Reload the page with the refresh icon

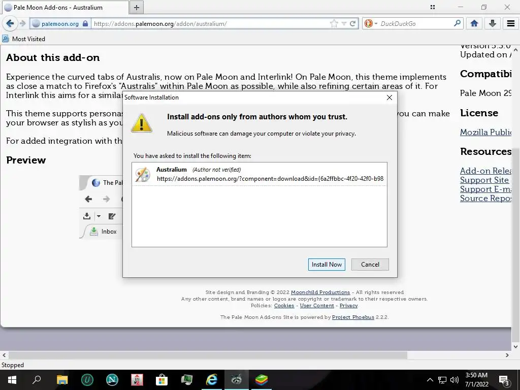click(353, 23)
